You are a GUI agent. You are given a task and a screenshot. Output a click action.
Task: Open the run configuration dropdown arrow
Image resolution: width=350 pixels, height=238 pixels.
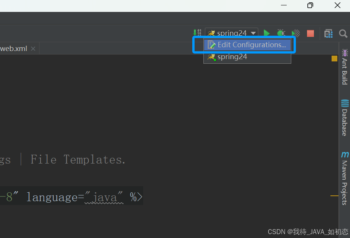254,33
